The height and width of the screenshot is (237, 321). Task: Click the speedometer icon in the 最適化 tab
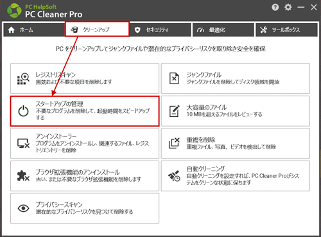point(200,30)
